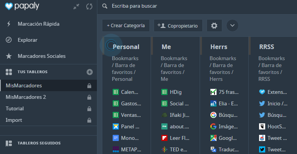Click the Extens... Papaly heart icon
The height and width of the screenshot is (154, 297).
point(262,92)
